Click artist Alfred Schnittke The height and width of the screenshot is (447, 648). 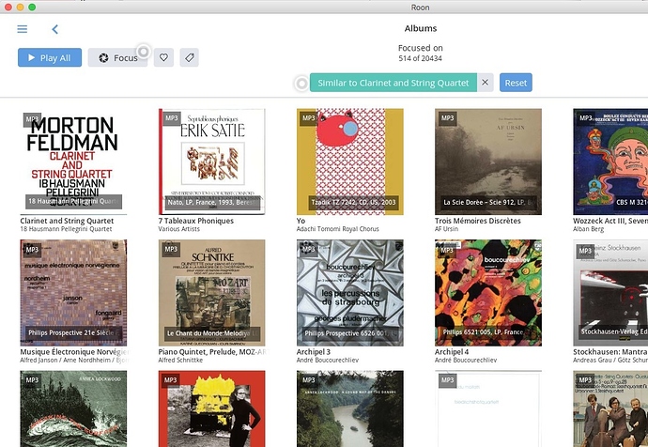point(180,360)
